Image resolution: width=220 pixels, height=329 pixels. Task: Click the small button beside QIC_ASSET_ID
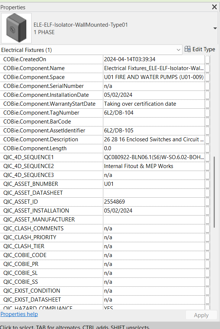click(x=207, y=202)
